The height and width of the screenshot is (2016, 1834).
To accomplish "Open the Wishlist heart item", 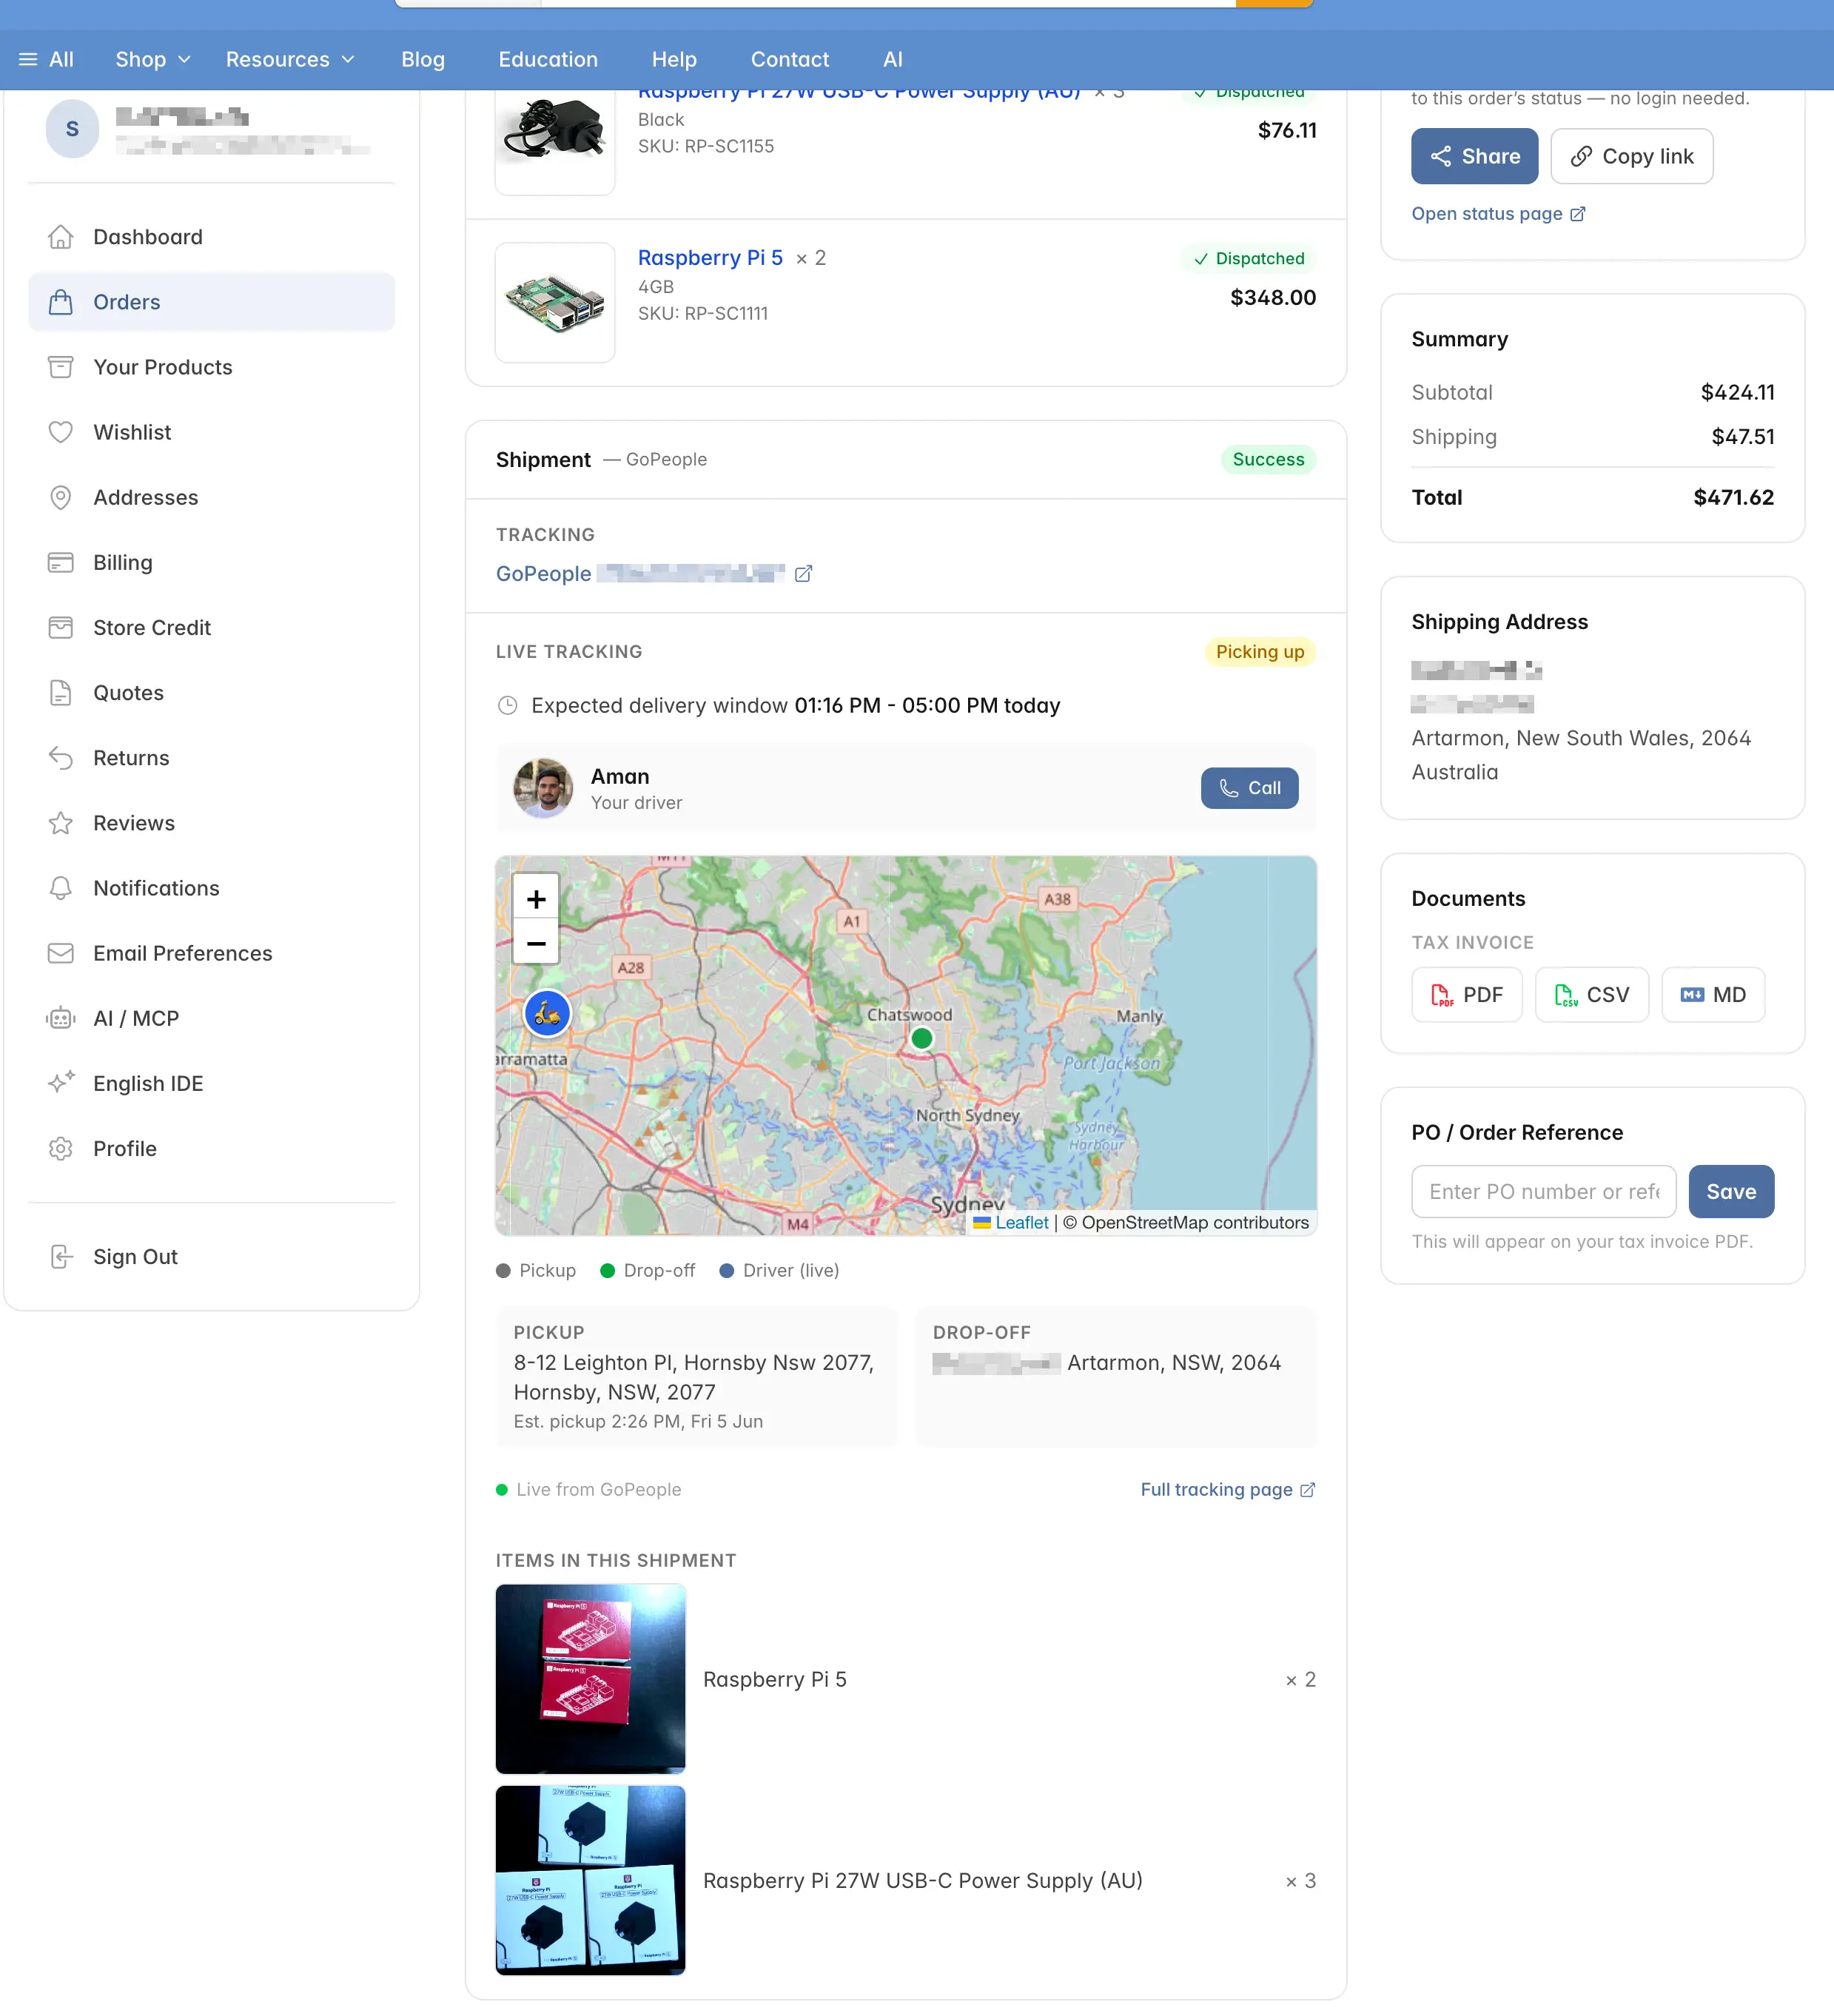I will coord(211,432).
